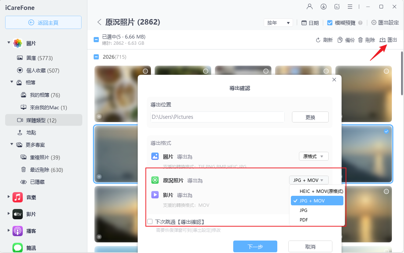Open the hamburger menu in title bar
Viewport: 404px width, 253px height.
click(350, 6)
